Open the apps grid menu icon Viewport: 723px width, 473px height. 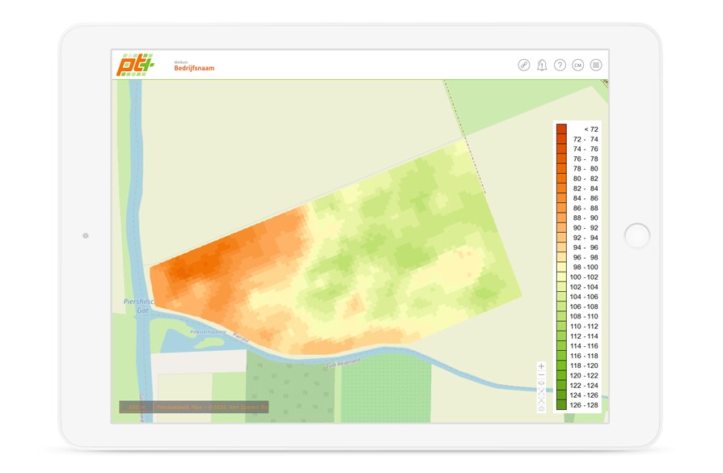coord(596,65)
